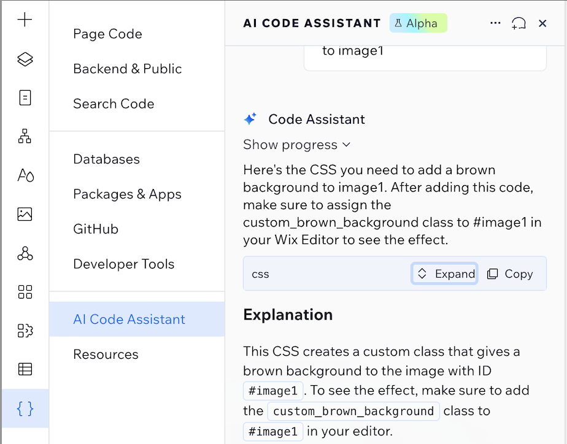
Task: Click the Explanation heading
Action: (x=288, y=315)
